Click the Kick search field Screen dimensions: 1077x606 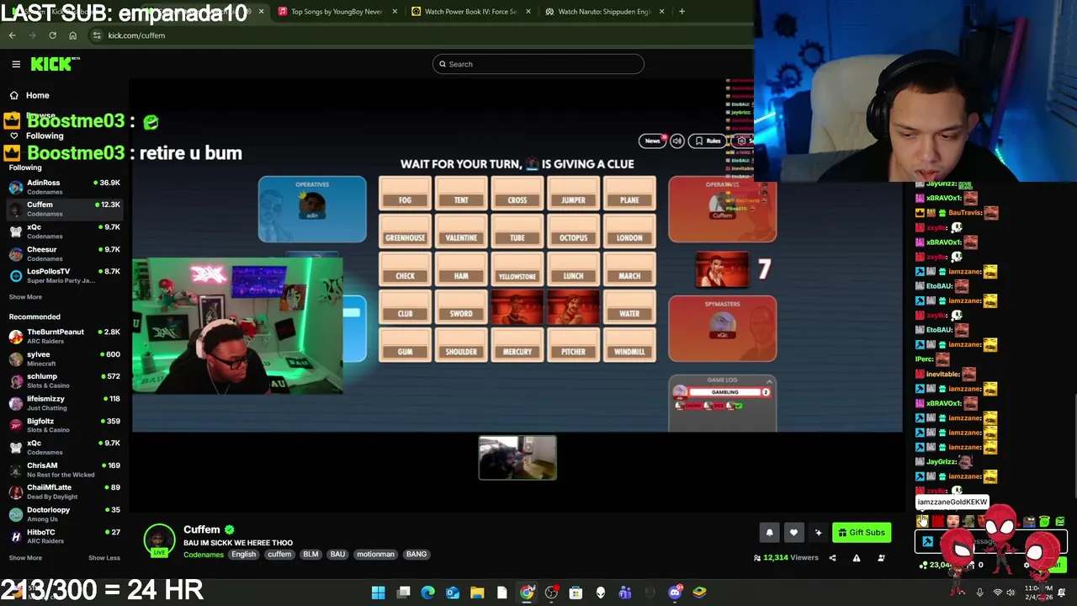538,64
